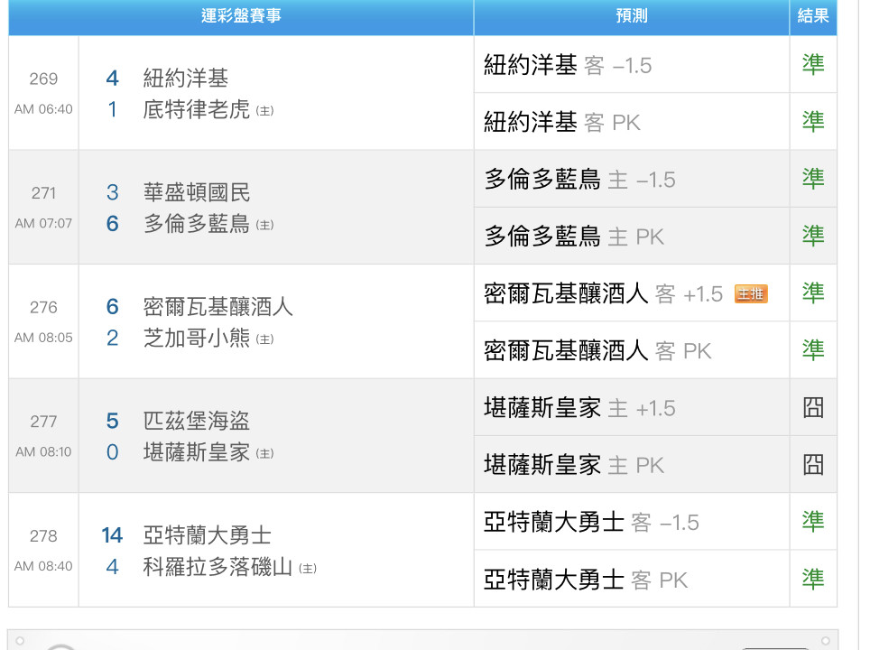Click 準 result for 多倫多藍鳥 -1.5
The width and height of the screenshot is (870, 650).
[813, 180]
